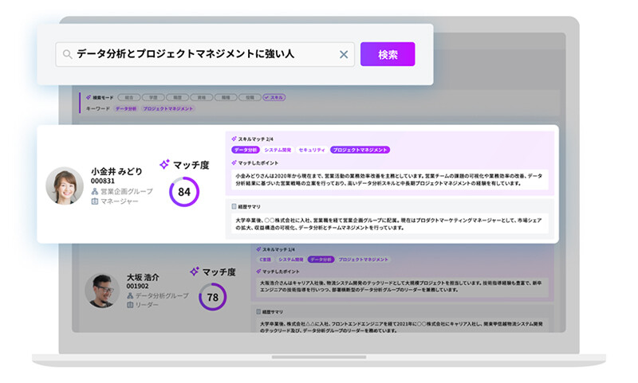Click the sparkle icon next to 大坂's マッチ度

tap(195, 271)
